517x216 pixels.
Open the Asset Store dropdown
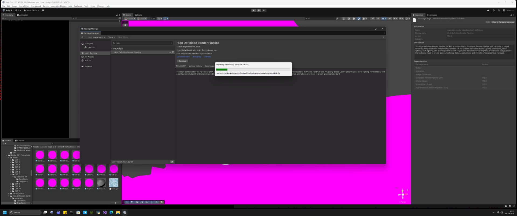point(31,10)
